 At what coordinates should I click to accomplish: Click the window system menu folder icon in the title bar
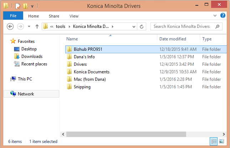pos(6,6)
